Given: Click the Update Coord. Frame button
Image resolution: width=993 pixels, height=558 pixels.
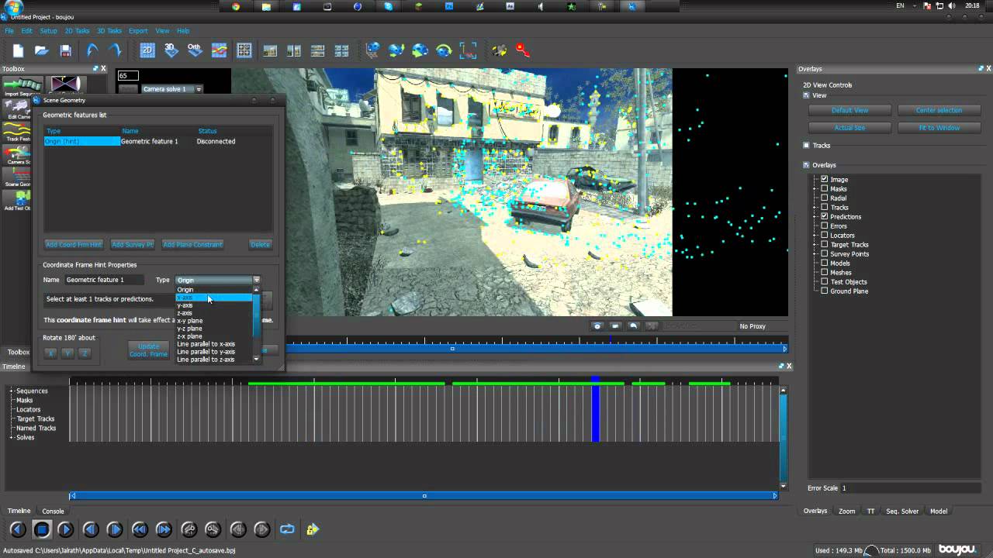Looking at the screenshot, I should [148, 350].
